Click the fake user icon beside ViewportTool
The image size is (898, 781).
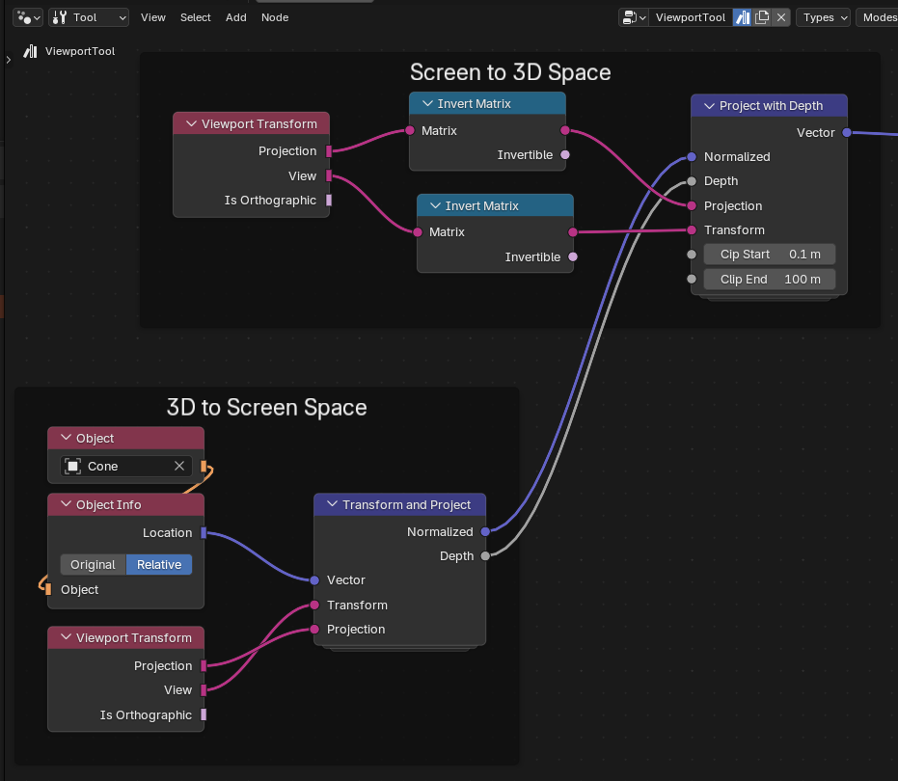(x=743, y=17)
